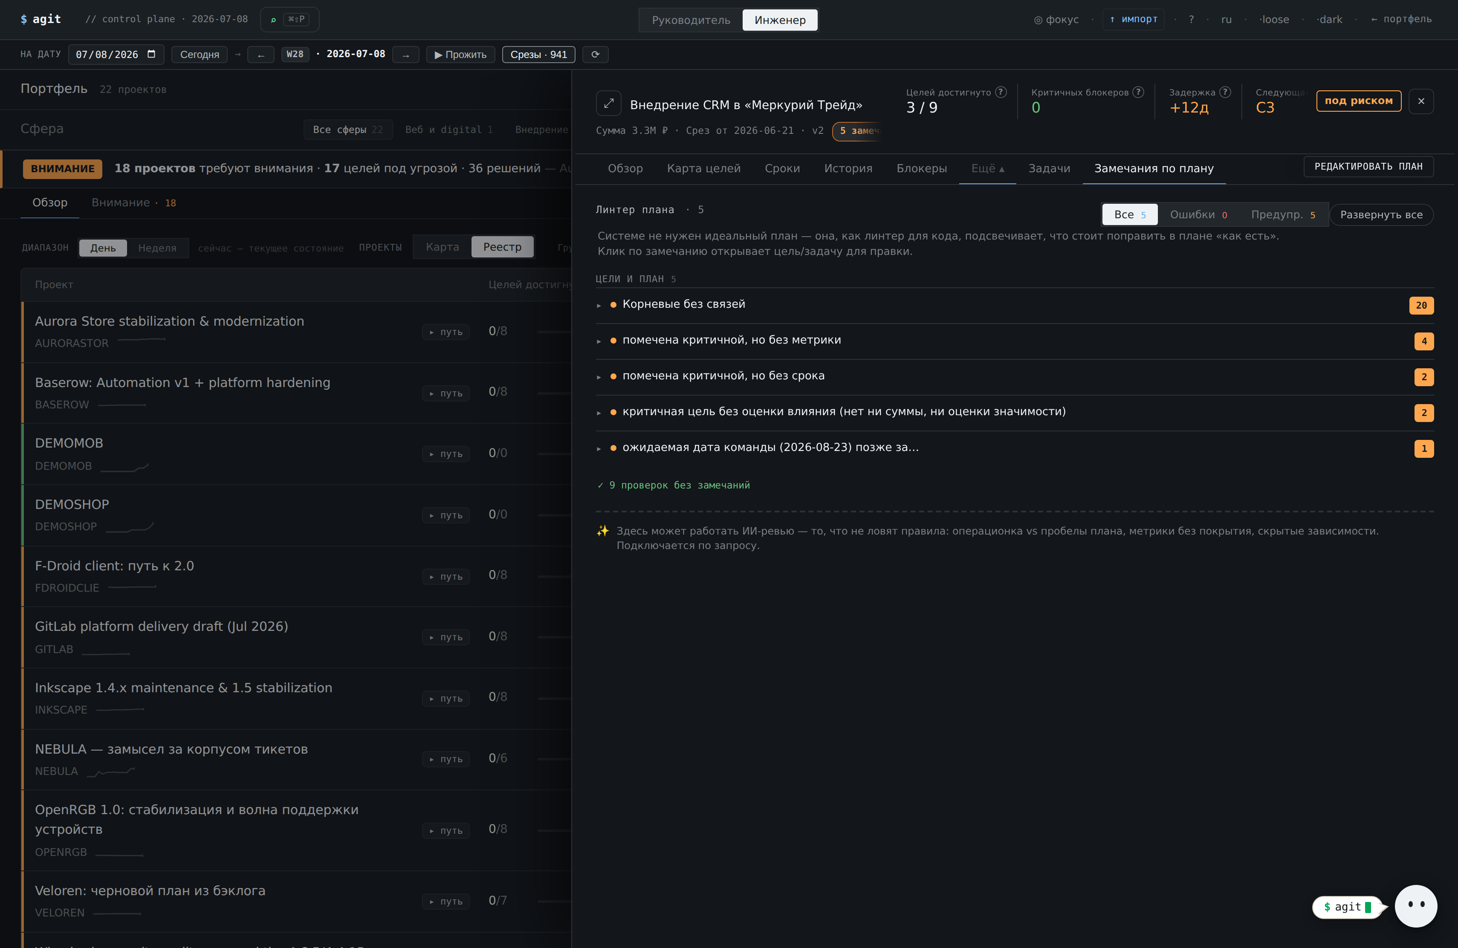Select Неделя range
Viewport: 1458px width, 948px height.
point(157,248)
